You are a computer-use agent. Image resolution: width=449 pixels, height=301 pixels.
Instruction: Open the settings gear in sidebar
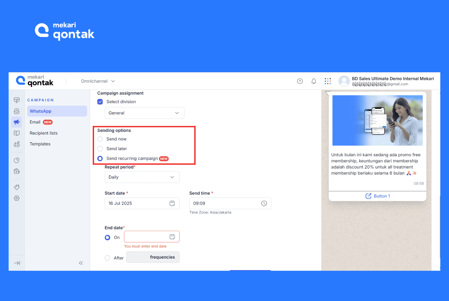[x=17, y=198]
